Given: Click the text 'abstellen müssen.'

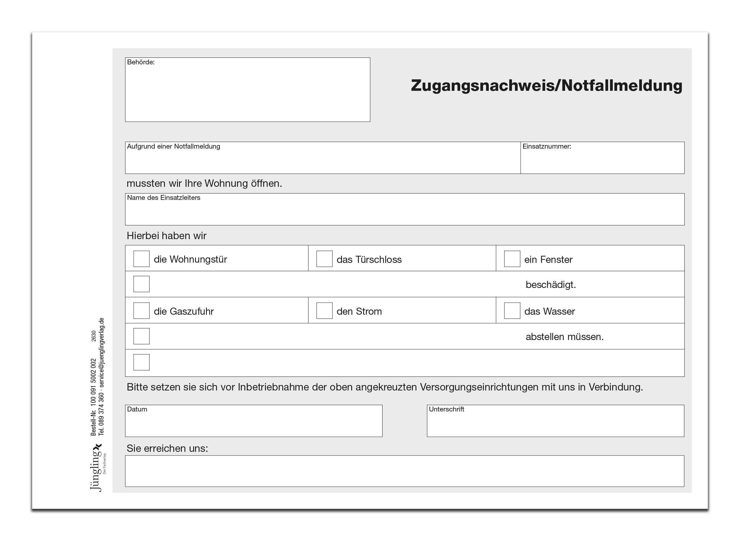Looking at the screenshot, I should [x=565, y=337].
